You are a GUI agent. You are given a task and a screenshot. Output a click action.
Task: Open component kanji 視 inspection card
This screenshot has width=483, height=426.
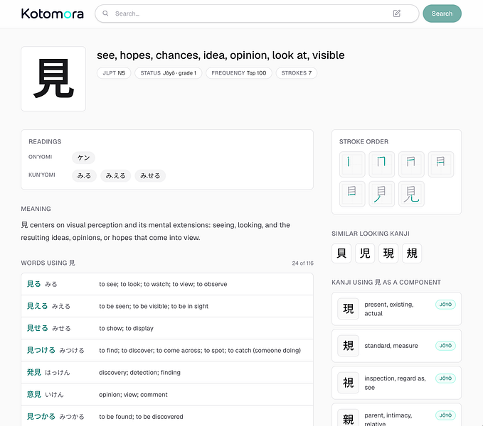pos(396,383)
